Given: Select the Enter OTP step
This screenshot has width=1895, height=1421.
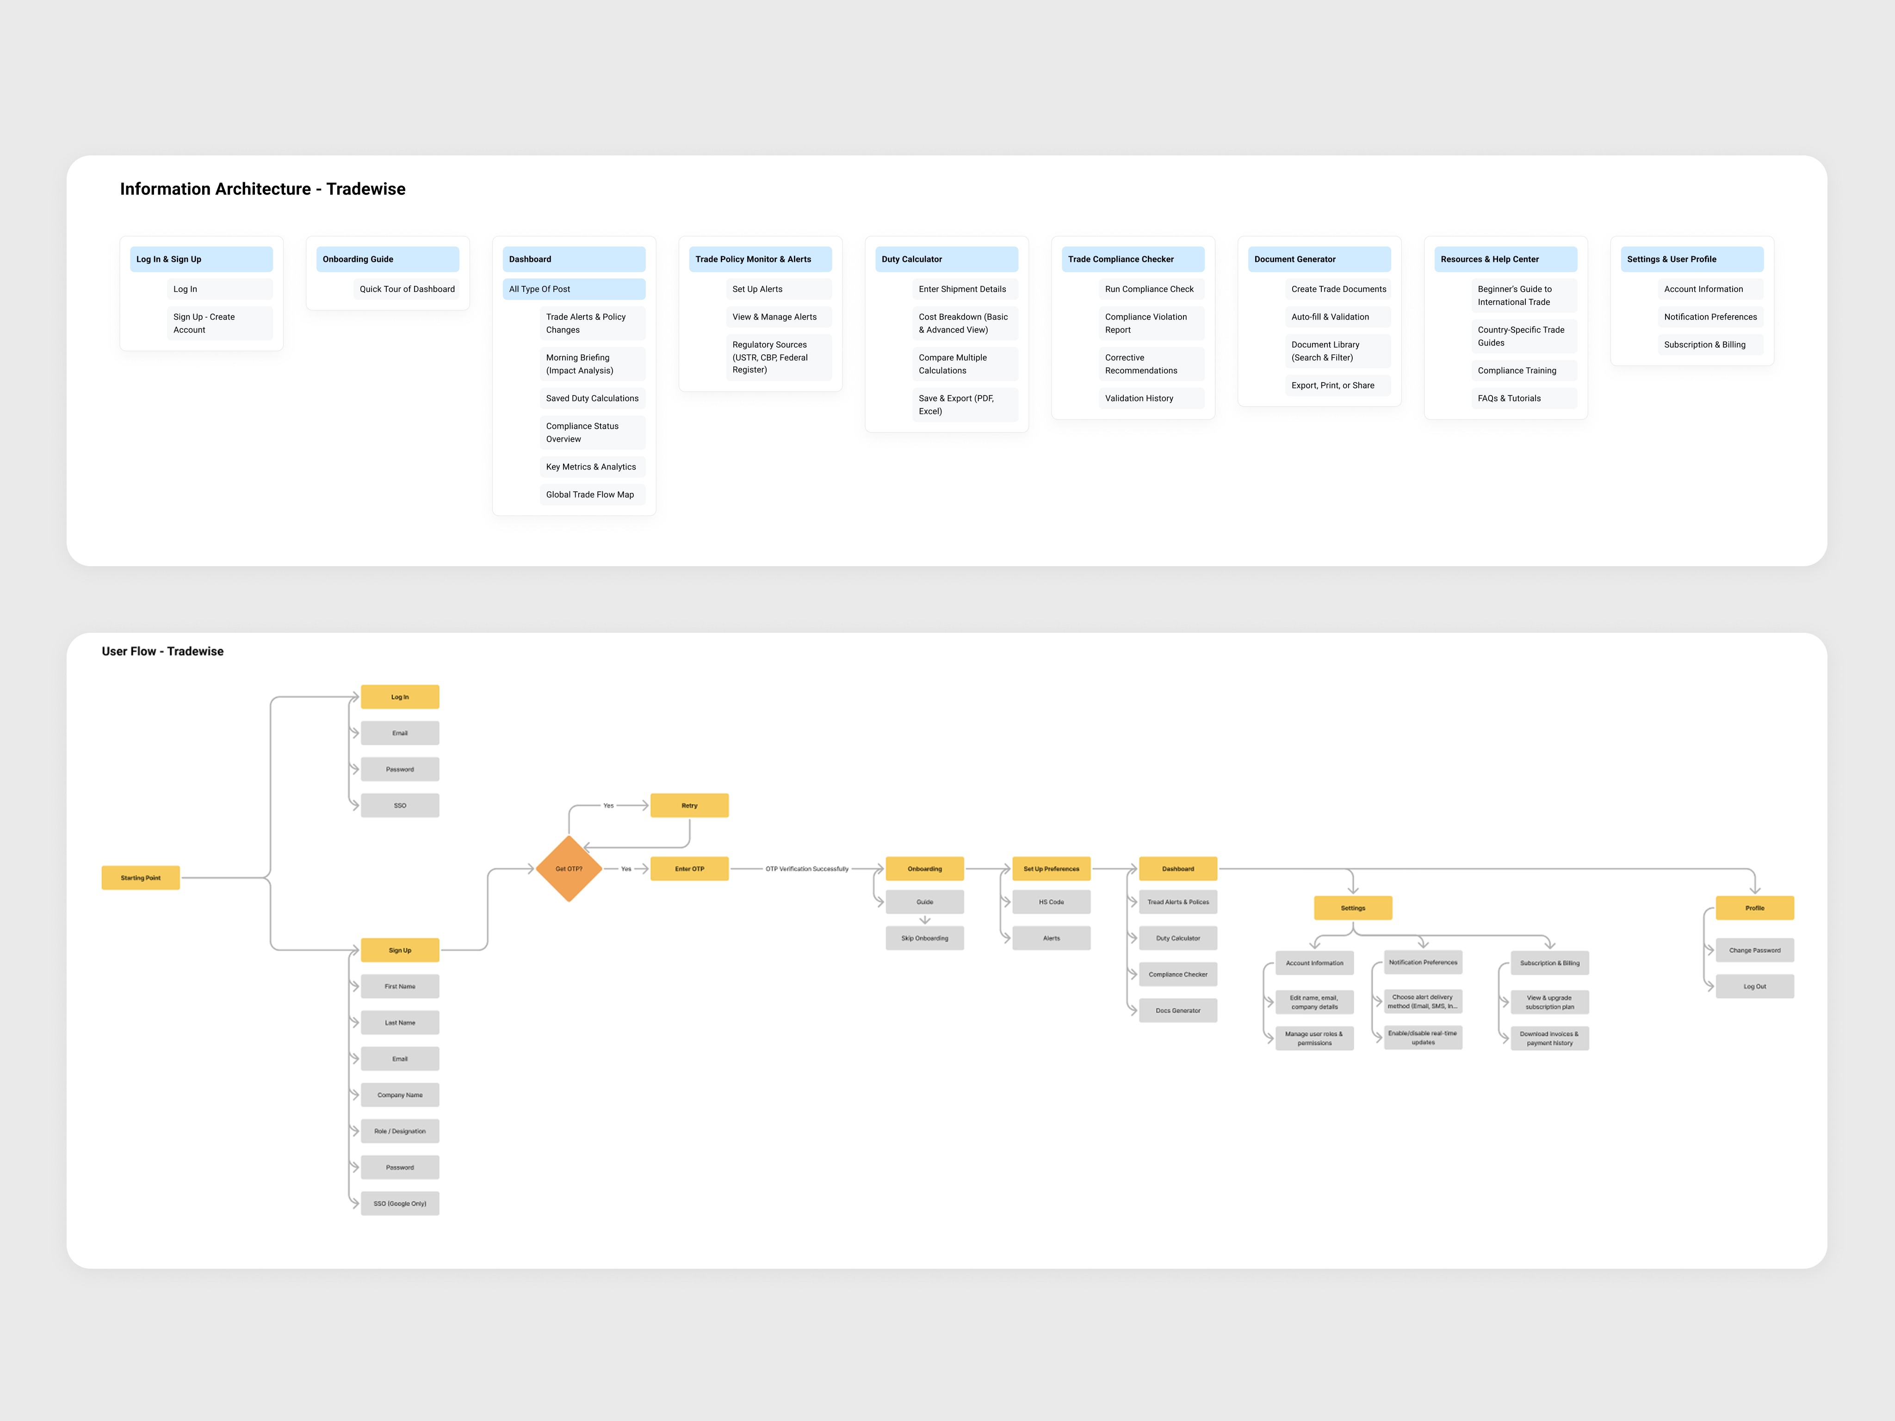Looking at the screenshot, I should (x=689, y=869).
